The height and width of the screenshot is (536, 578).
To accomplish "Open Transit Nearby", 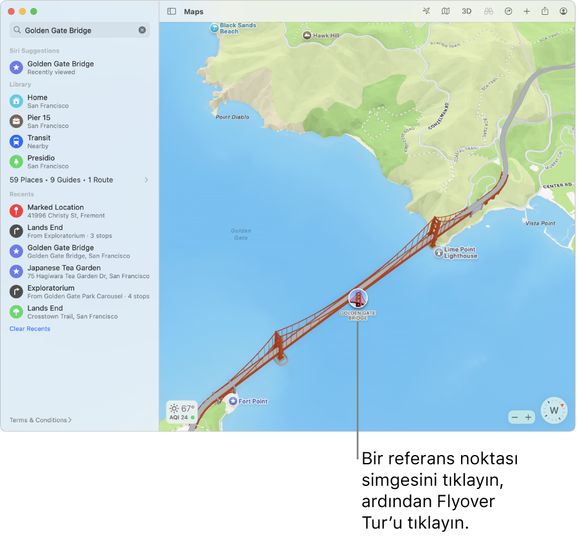I will [x=80, y=142].
